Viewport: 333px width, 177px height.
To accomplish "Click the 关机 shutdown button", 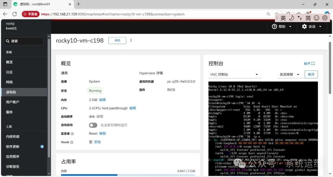I will click(x=117, y=40).
